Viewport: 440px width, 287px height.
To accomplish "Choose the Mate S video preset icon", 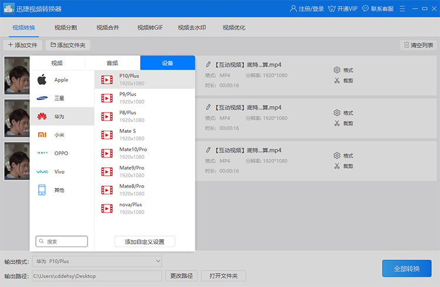I will tap(107, 135).
